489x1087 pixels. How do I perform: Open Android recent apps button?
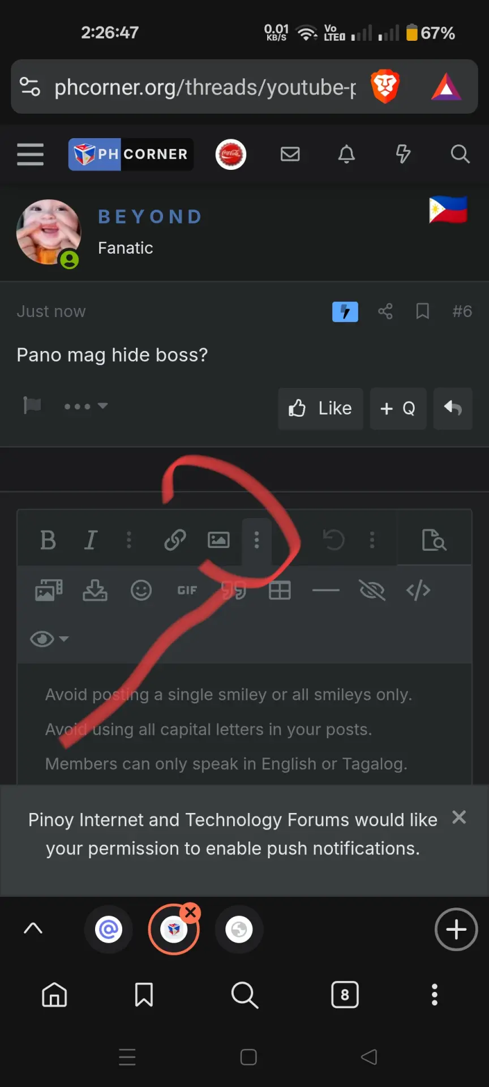tap(127, 1057)
